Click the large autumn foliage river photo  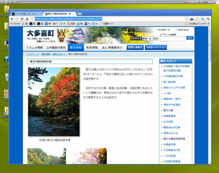click(54, 102)
